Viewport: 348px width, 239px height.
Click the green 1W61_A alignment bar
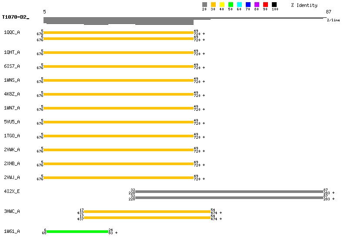tap(77, 232)
